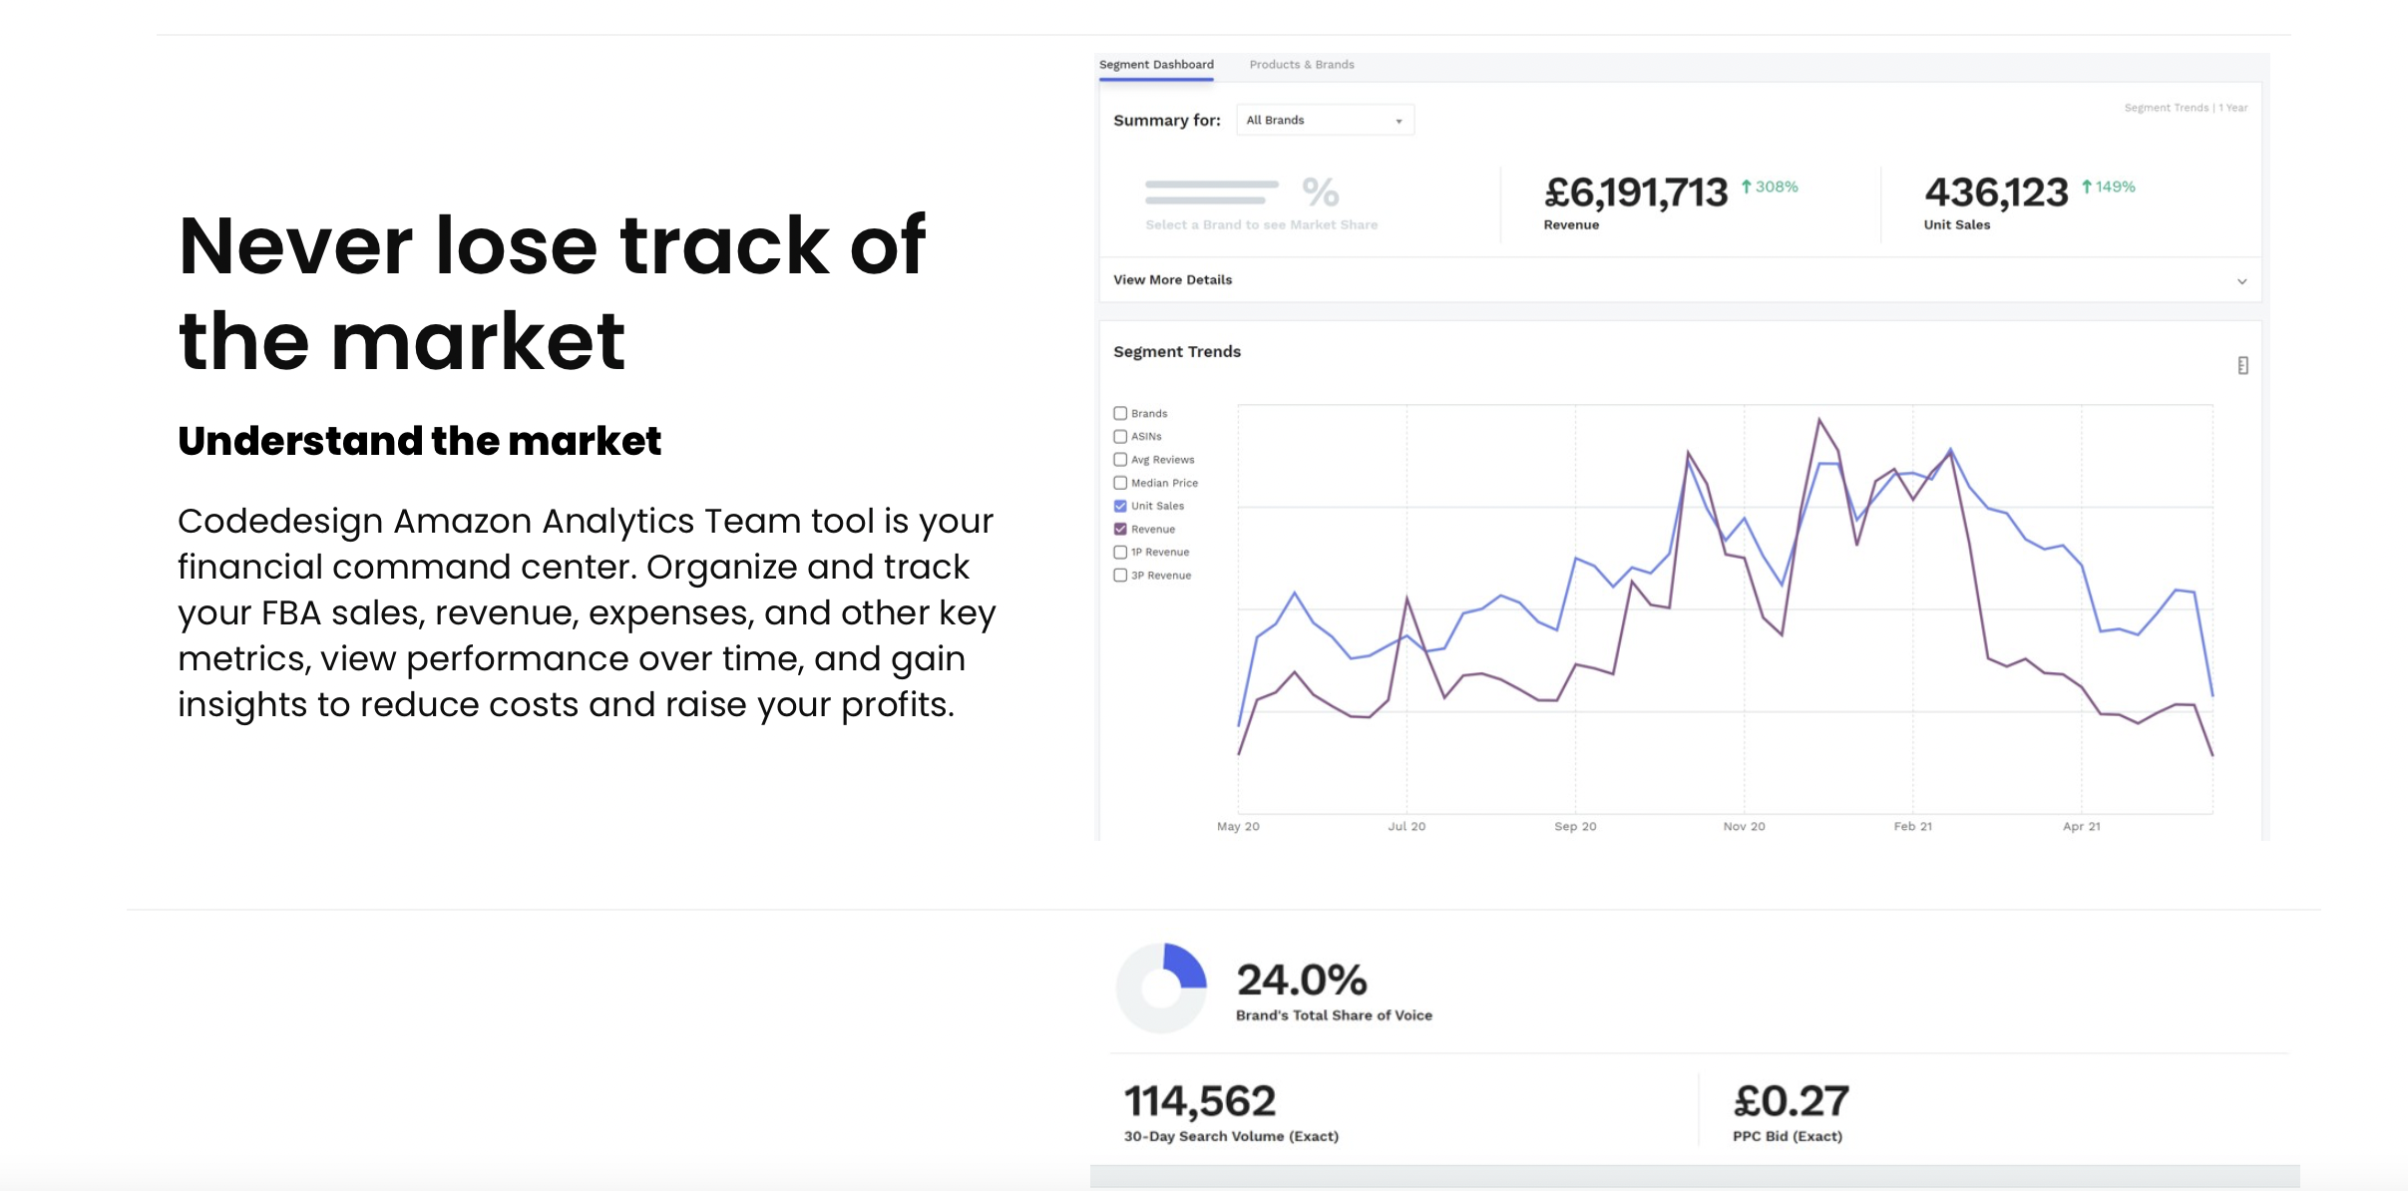Click the View More Details link
This screenshot has height=1191, width=2408.
pos(1172,280)
